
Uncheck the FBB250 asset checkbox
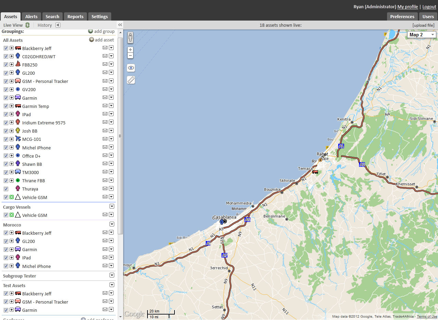point(6,65)
